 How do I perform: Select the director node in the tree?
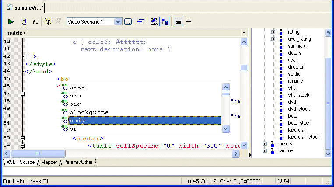296,67
